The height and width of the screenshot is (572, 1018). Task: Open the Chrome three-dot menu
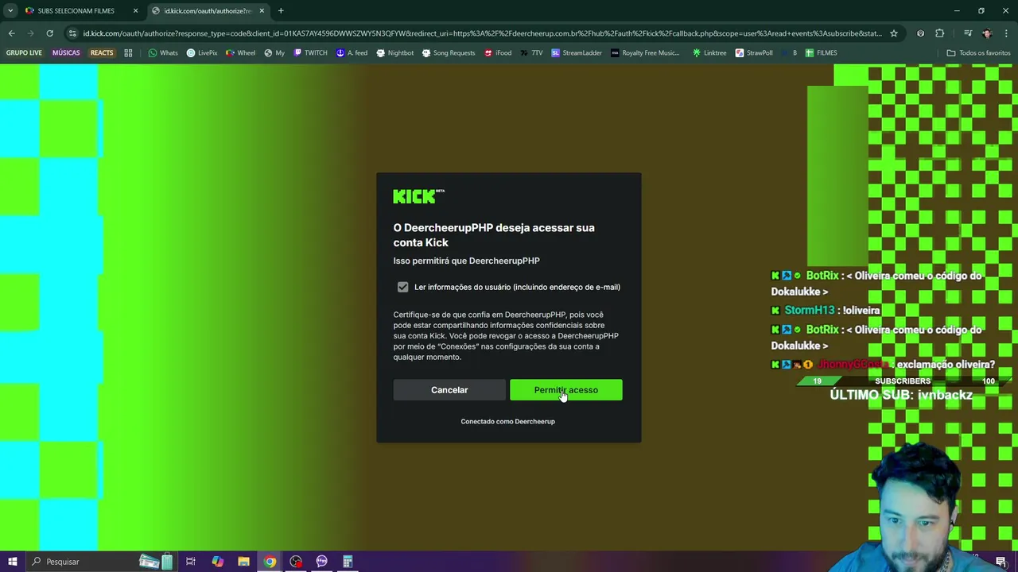tap(1007, 33)
